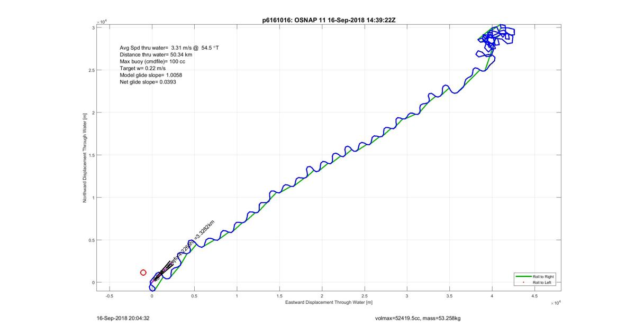Select the 'Target w= 0.22 m/s' text
This screenshot has width=635, height=327.
pyautogui.click(x=142, y=68)
